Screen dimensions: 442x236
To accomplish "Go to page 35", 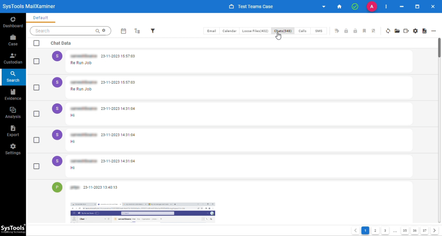I will 405,230.
